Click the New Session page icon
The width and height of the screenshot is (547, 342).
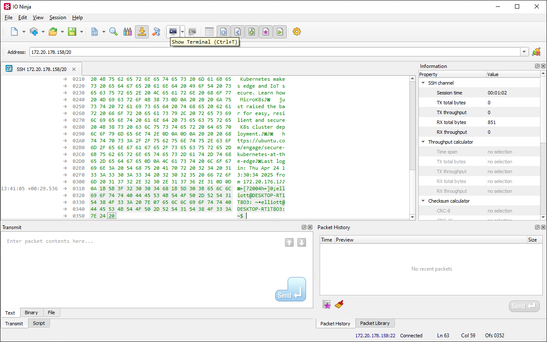[x=15, y=32]
